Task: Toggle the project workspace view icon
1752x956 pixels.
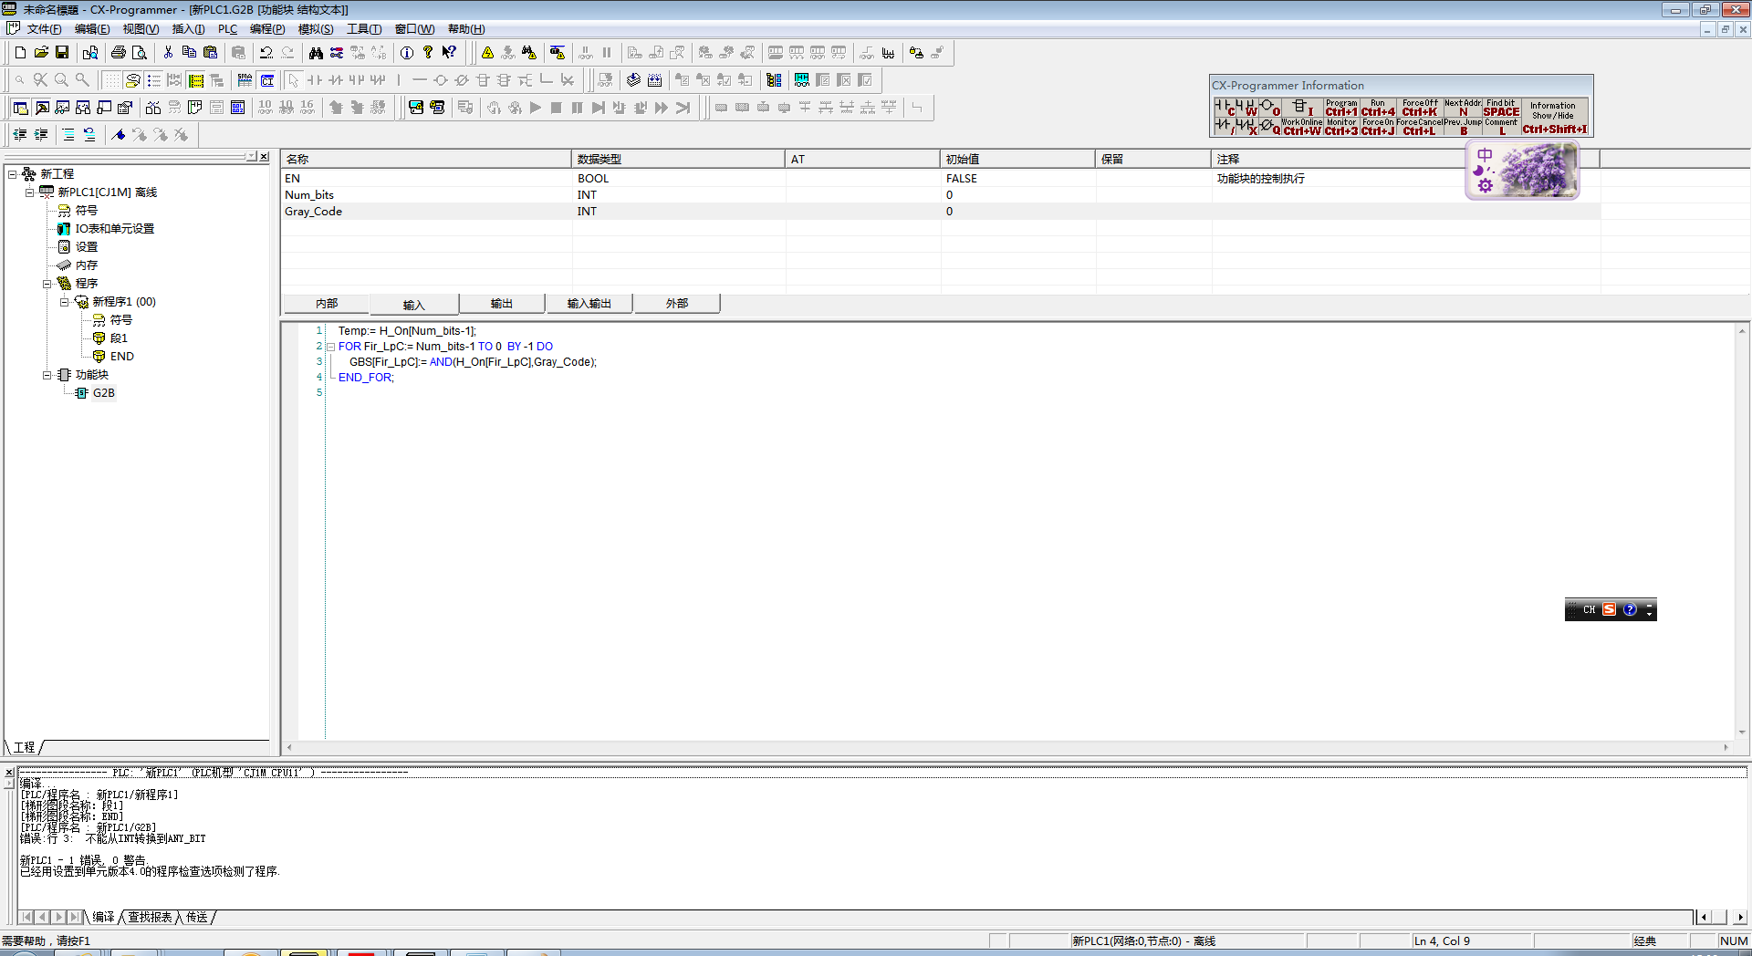Action: point(20,108)
